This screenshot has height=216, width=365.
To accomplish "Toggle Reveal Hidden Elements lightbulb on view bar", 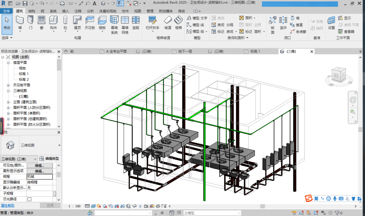I will pos(140,205).
